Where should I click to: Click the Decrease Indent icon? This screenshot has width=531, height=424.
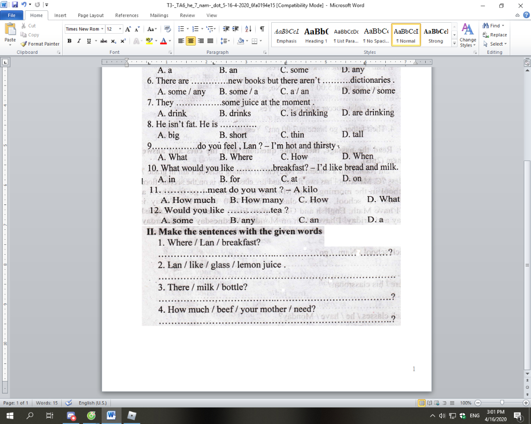point(226,29)
